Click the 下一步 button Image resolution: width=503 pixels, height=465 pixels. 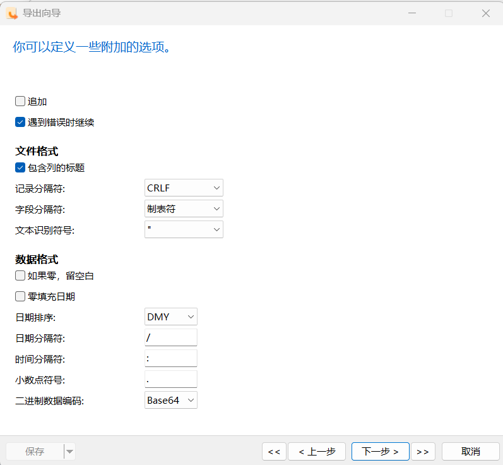[380, 451]
